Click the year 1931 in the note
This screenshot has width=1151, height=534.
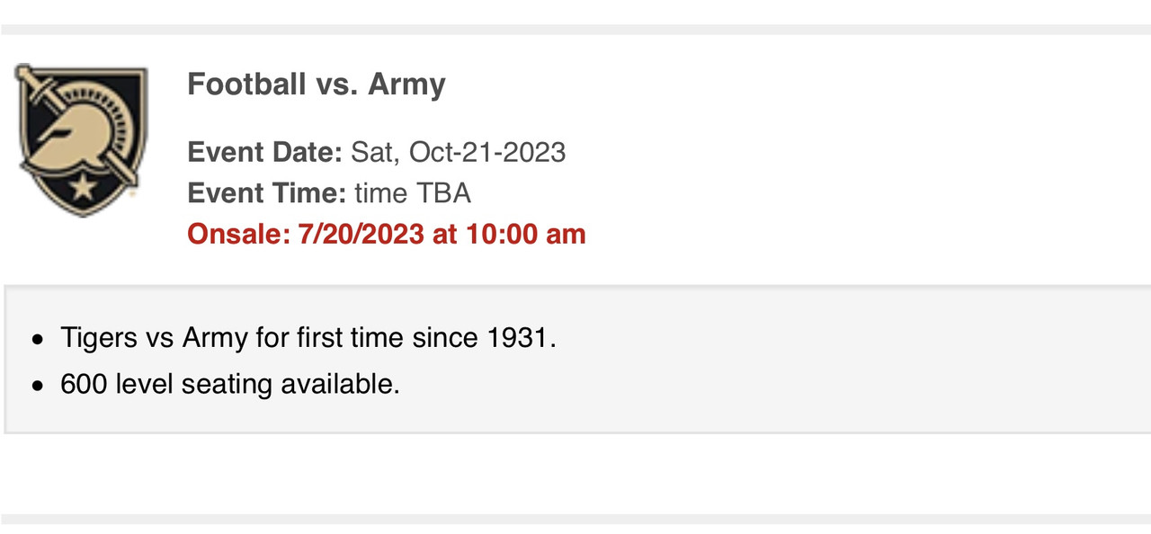coord(518,338)
